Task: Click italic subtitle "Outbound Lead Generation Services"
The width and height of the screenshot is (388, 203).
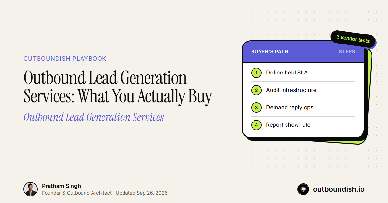Action: (x=94, y=117)
